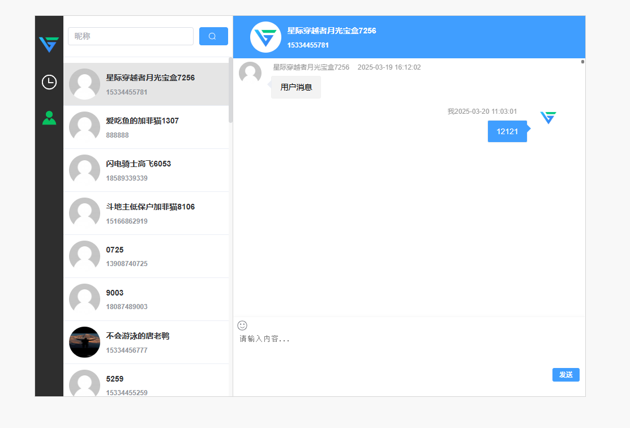The image size is (630, 428).
Task: Click my avatar beside message 12121
Action: coord(548,118)
